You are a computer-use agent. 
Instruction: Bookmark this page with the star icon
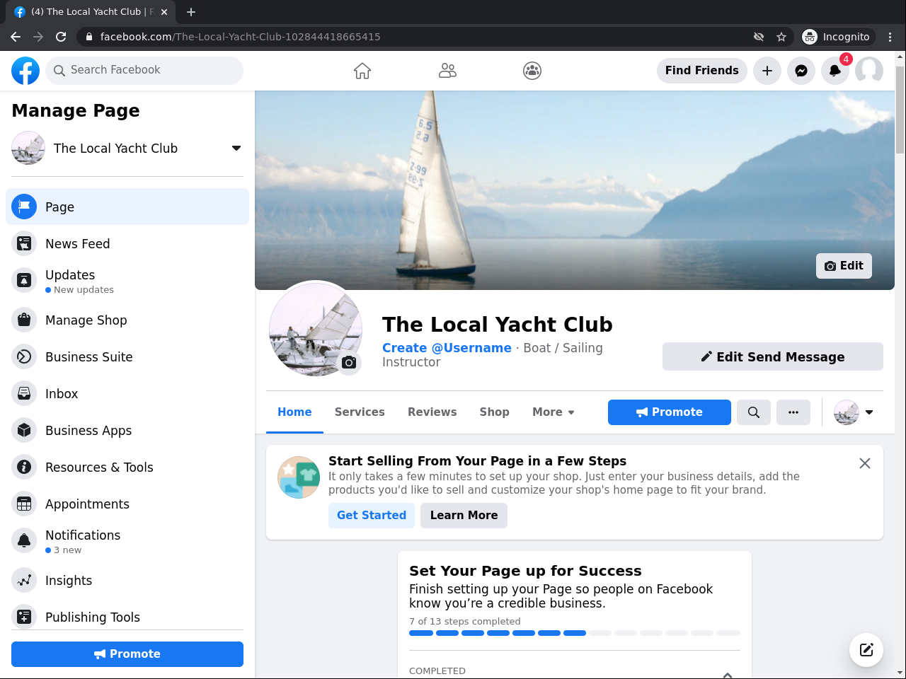tap(781, 37)
